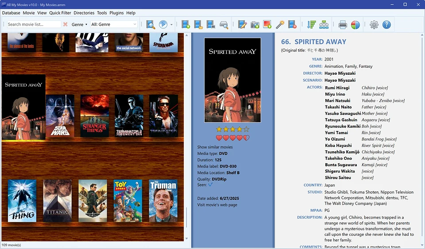Image resolution: width=425 pixels, height=249 pixels.
Task: Set the rating to the fifth star
Action: 246,130
